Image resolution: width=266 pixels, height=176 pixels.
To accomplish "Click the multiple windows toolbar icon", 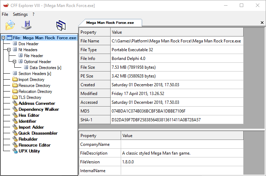I will click(61, 26).
